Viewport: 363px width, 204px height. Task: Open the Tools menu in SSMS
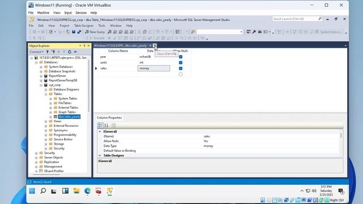(102, 25)
